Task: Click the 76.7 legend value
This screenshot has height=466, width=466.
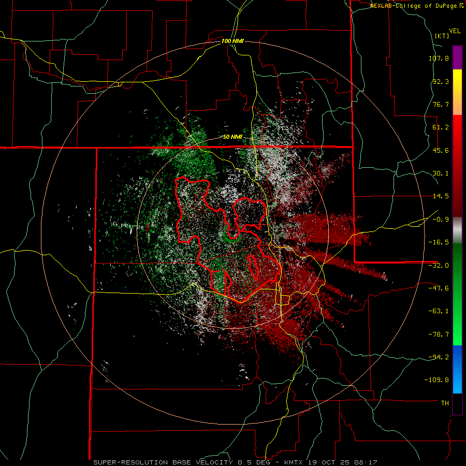Action: tap(441, 104)
